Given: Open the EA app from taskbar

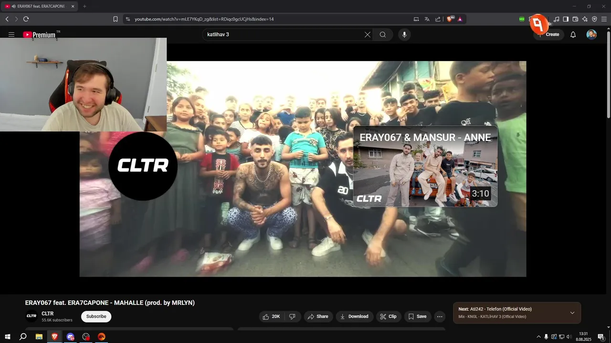Looking at the screenshot, I should (x=102, y=336).
